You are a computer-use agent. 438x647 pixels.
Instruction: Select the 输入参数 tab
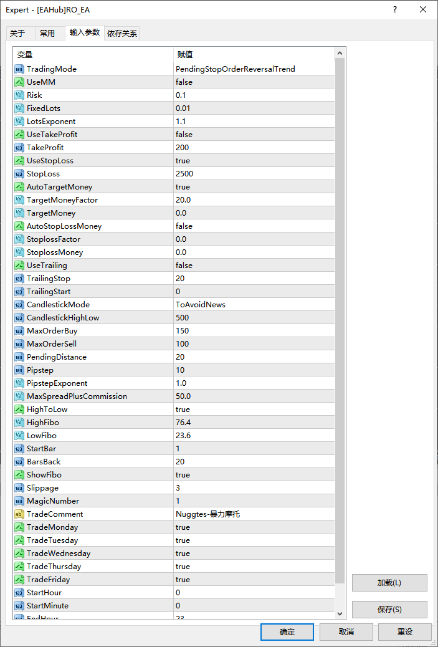[x=85, y=32]
